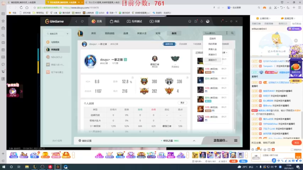
Task: Click the WeGame user avatar icon
Action: (x=208, y=22)
